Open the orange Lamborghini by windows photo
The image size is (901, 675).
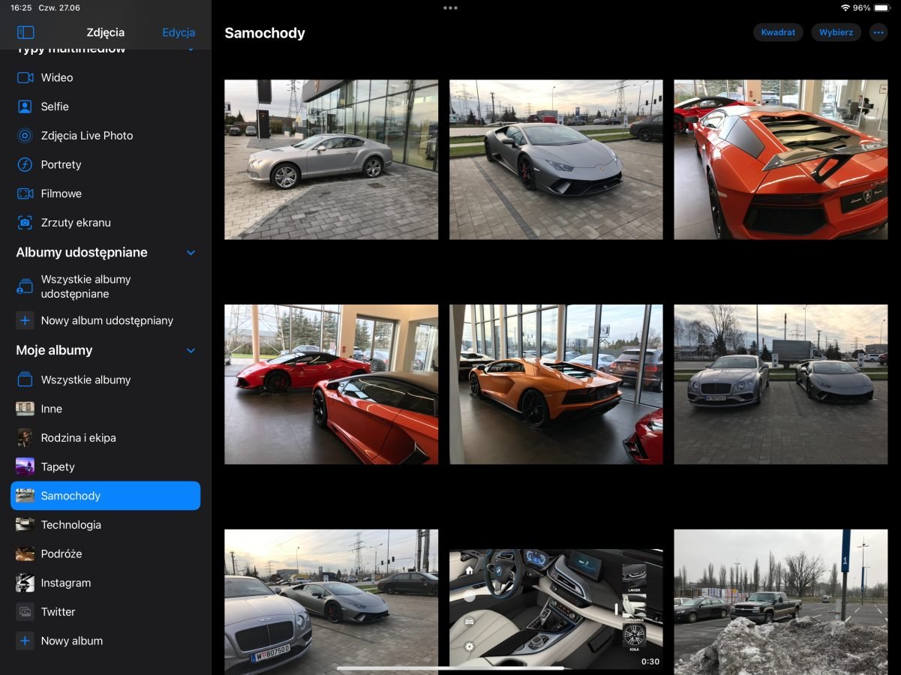(x=556, y=385)
